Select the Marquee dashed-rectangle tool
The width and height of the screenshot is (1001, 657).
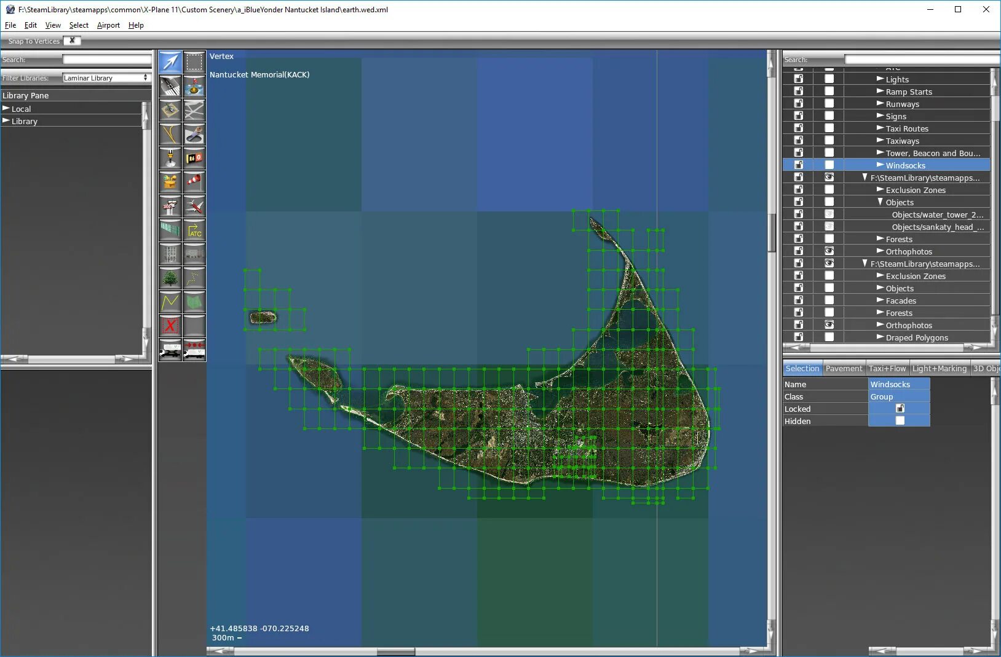pyautogui.click(x=194, y=62)
